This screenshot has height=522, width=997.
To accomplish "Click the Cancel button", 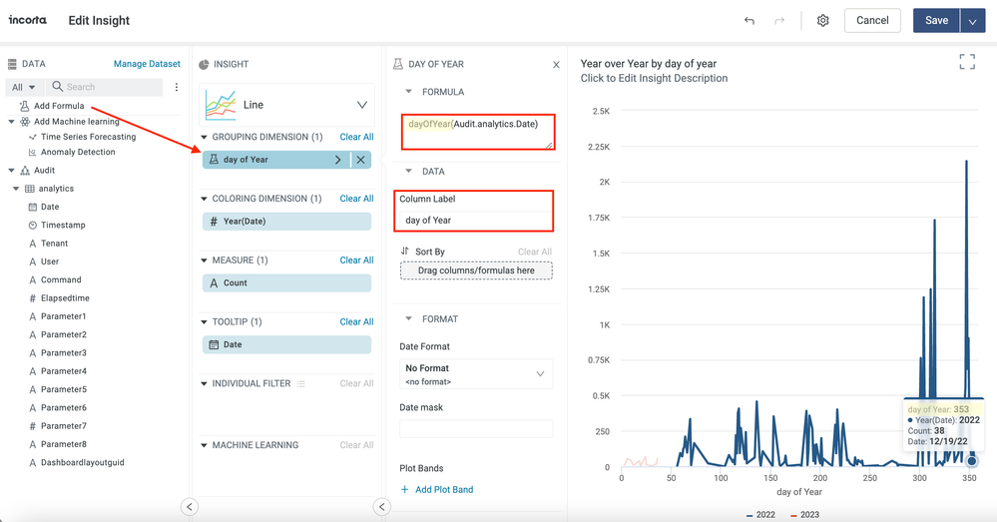I will pos(872,21).
